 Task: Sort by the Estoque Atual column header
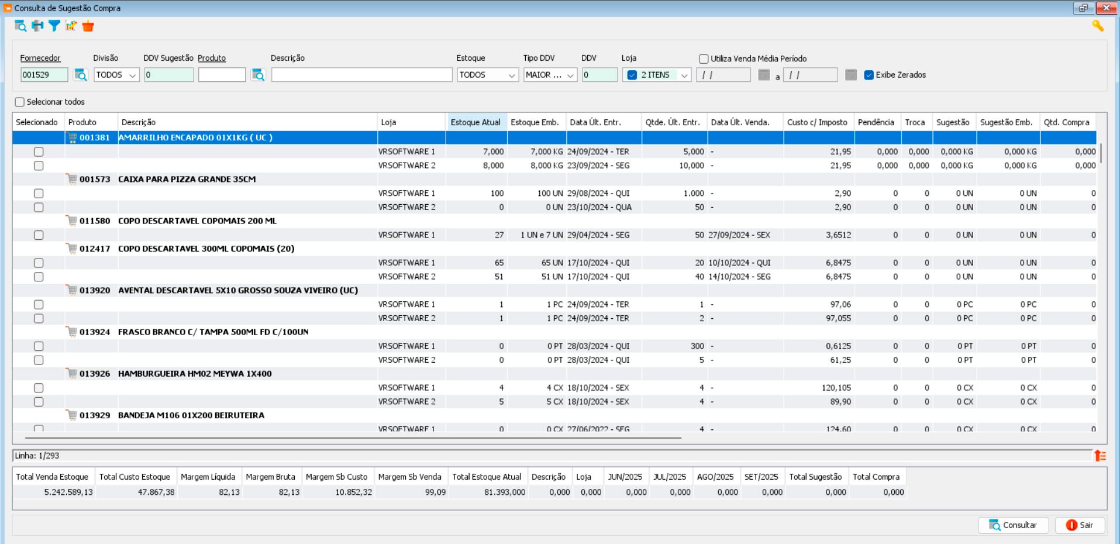pyautogui.click(x=475, y=122)
